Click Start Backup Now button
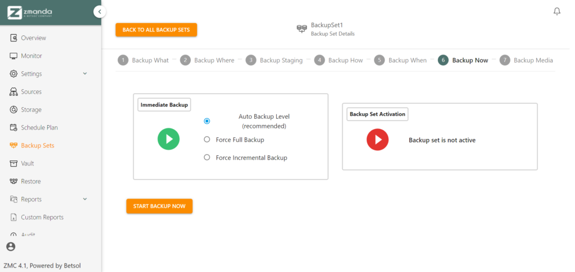Image resolution: width=575 pixels, height=272 pixels. point(159,206)
